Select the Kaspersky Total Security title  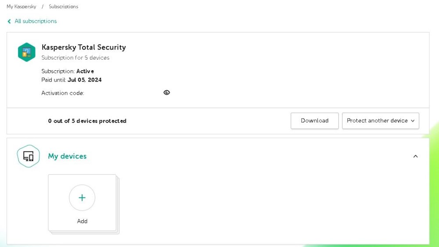click(x=83, y=47)
